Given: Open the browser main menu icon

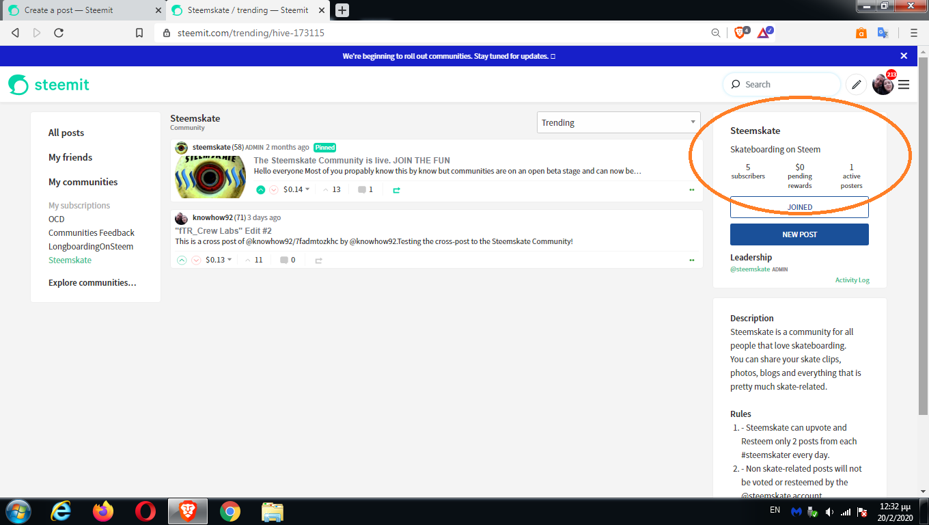Looking at the screenshot, I should coord(913,33).
